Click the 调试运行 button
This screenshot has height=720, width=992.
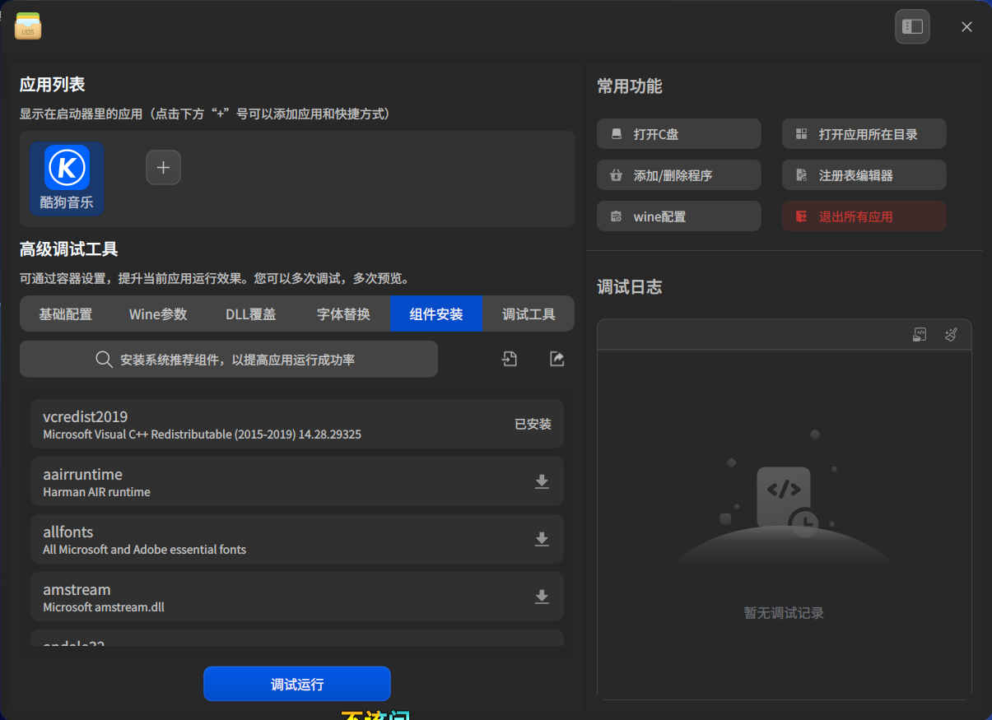tap(297, 684)
